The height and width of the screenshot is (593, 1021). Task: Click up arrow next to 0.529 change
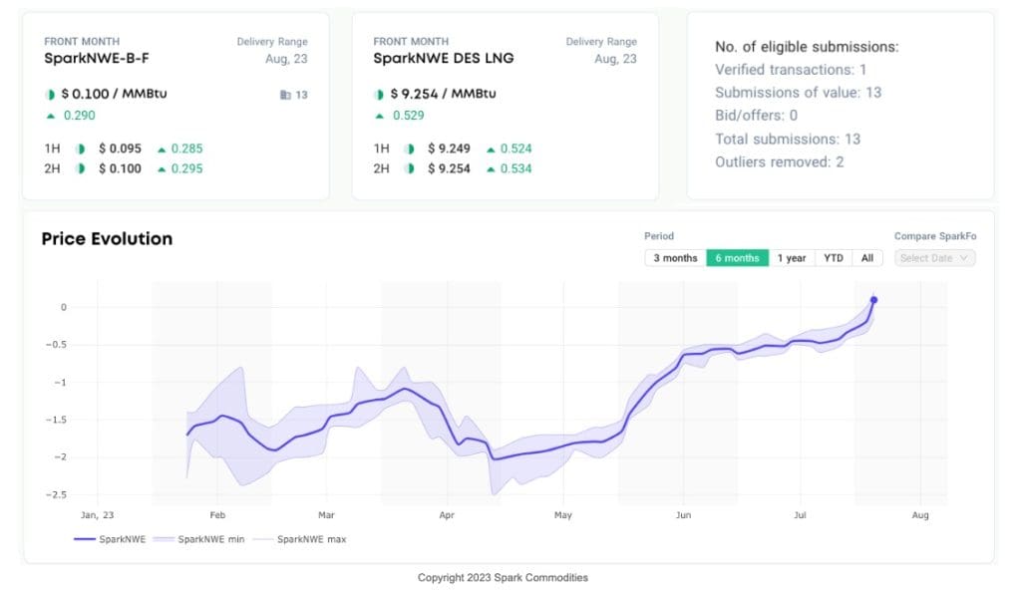click(379, 116)
